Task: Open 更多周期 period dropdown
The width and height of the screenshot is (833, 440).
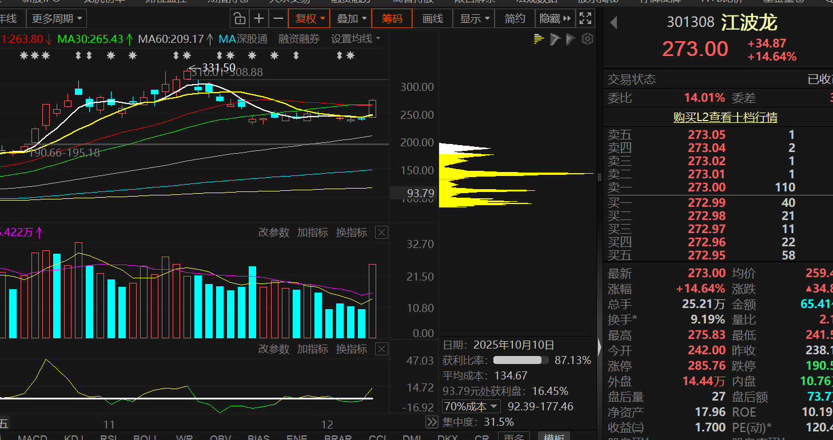Action: [x=57, y=18]
